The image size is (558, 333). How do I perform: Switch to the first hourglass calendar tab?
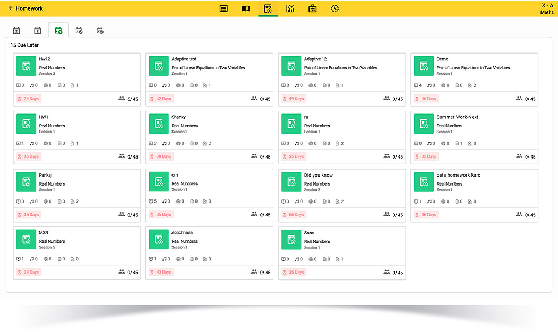click(16, 31)
